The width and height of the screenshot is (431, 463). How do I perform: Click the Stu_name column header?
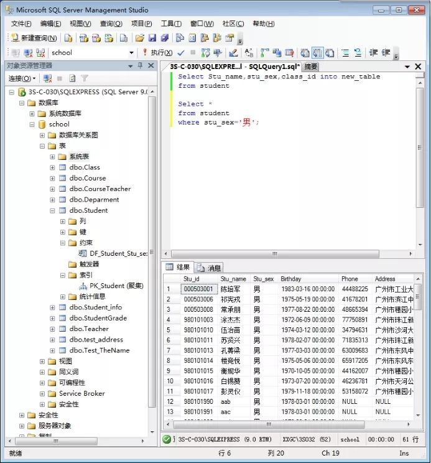click(233, 279)
